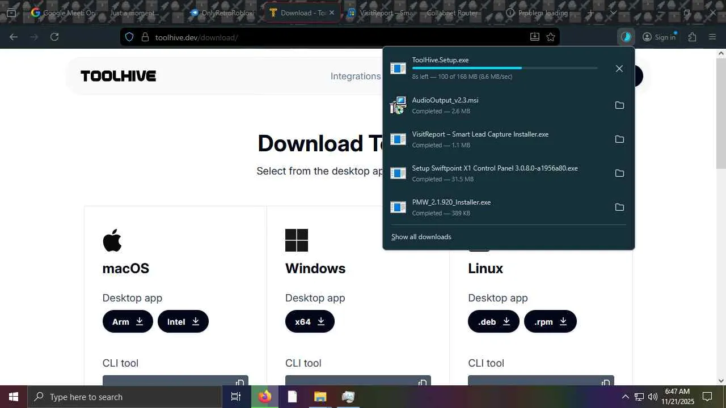Reload the current page

coord(54,37)
